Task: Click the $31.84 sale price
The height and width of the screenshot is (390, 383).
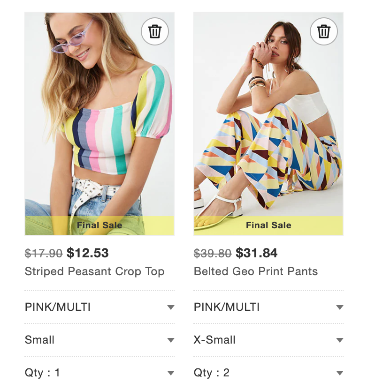Action: pyautogui.click(x=257, y=253)
